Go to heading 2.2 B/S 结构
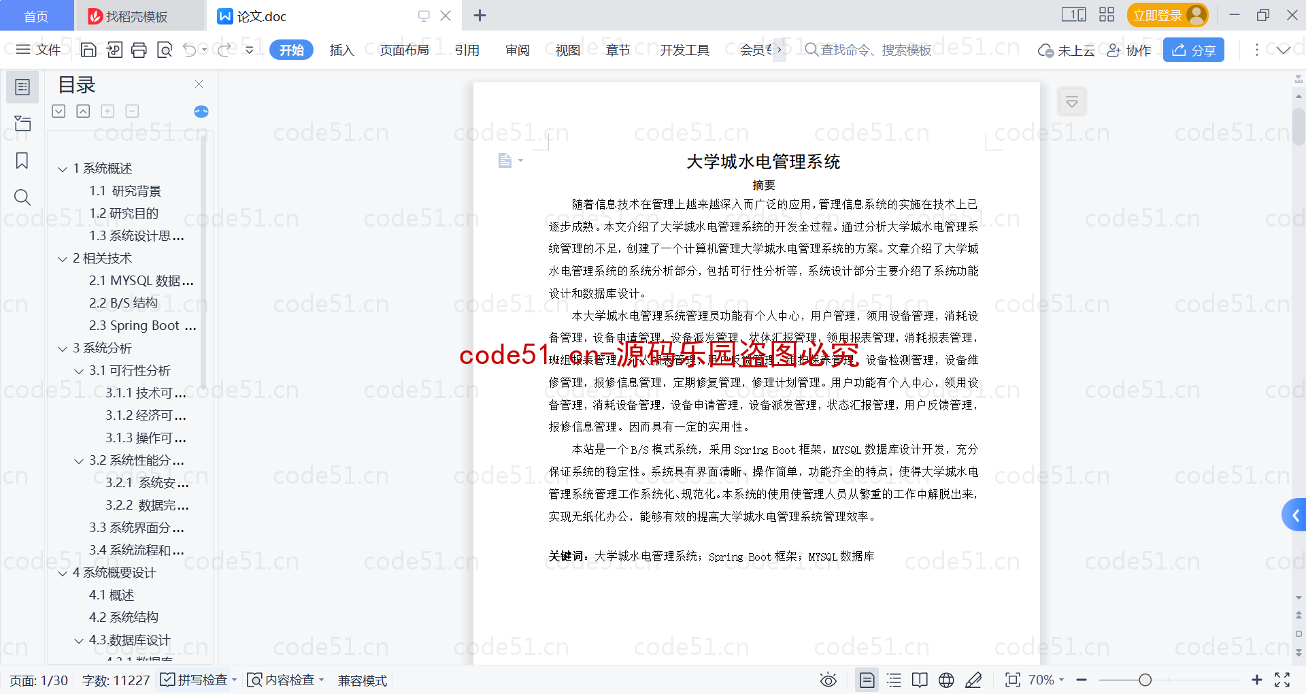The image size is (1306, 694). tap(123, 303)
